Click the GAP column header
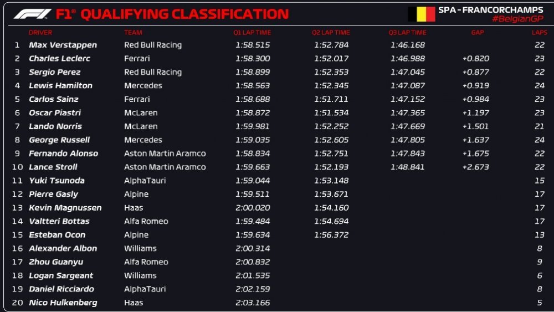The height and width of the screenshot is (312, 554). [x=478, y=33]
